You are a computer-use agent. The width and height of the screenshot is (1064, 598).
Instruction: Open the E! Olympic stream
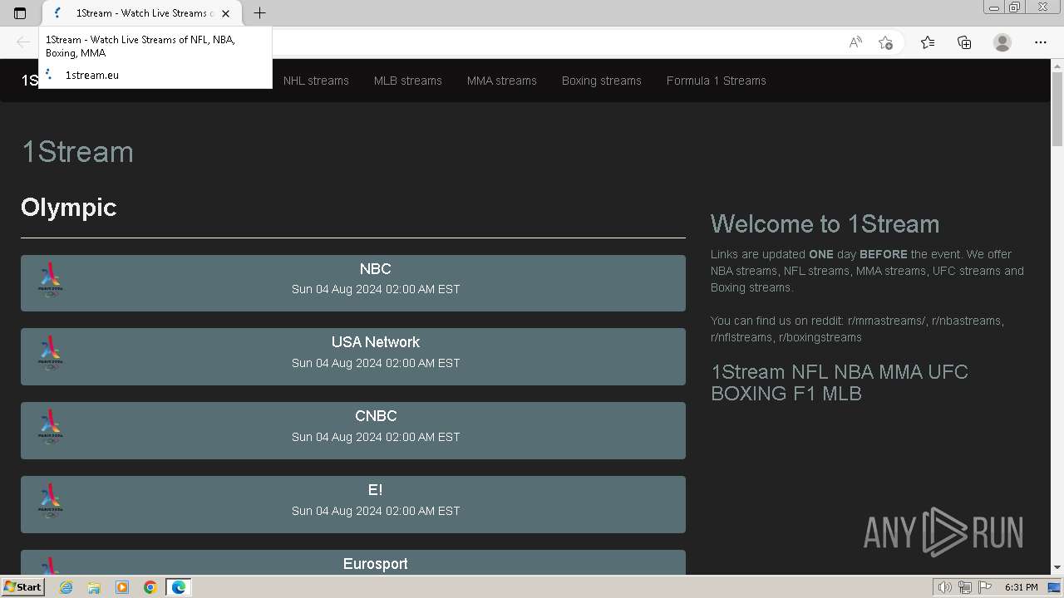(x=353, y=504)
